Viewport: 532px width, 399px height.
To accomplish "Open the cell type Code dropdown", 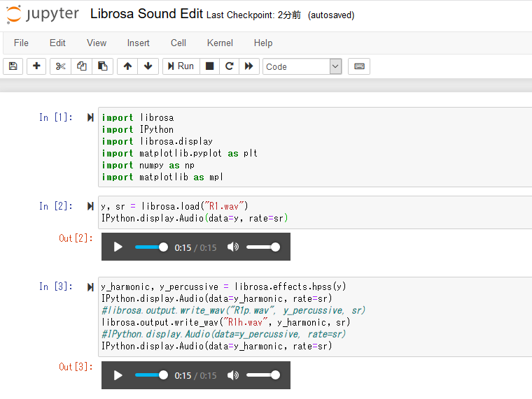I will (x=302, y=66).
